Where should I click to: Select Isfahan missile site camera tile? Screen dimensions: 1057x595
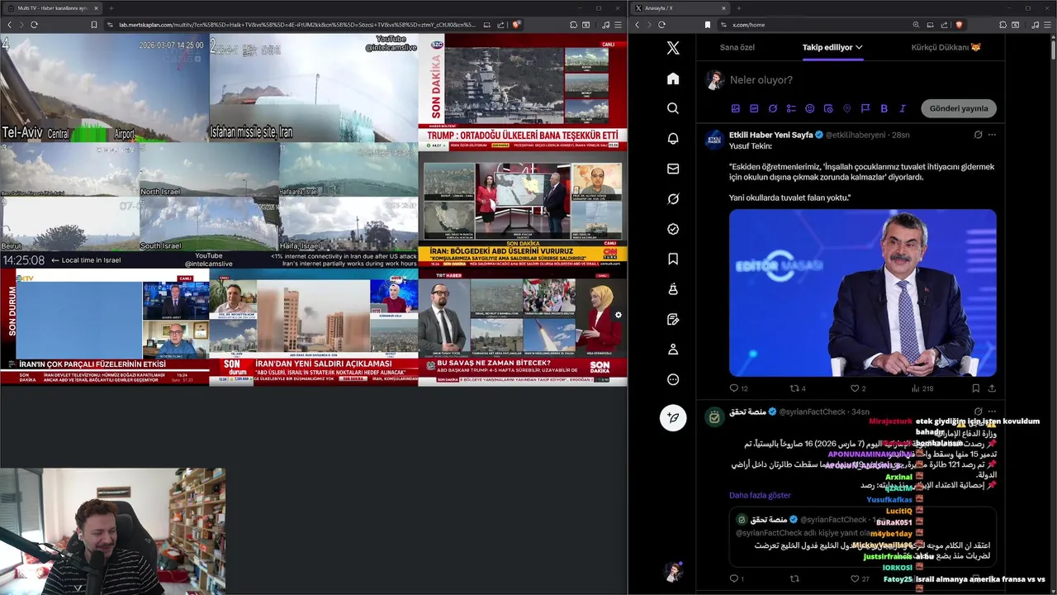point(314,88)
